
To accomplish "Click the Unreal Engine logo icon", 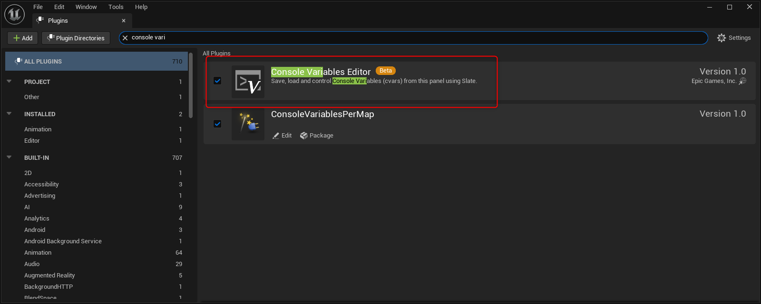I will tap(14, 14).
